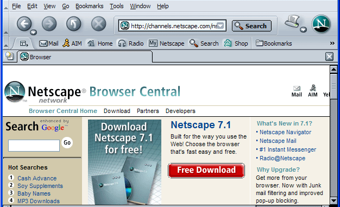Show more toolbar items via chevron

[332, 43]
